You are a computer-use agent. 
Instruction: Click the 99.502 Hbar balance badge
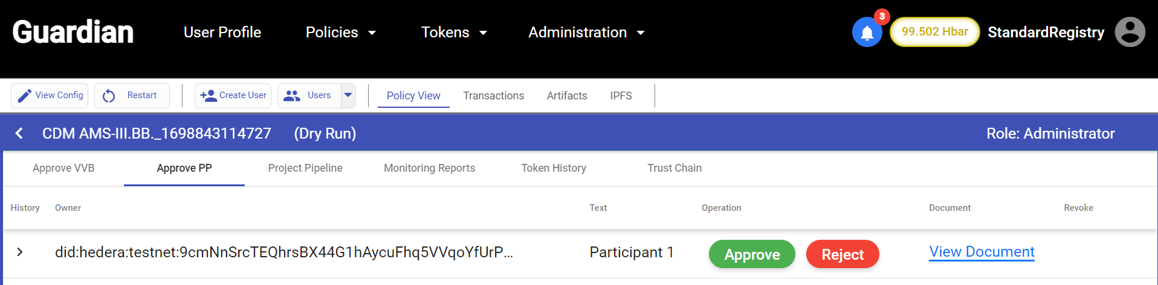click(934, 32)
